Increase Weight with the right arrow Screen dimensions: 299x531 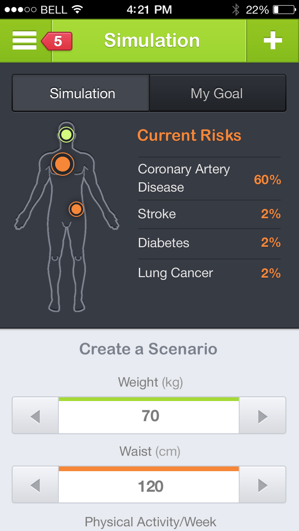(263, 416)
